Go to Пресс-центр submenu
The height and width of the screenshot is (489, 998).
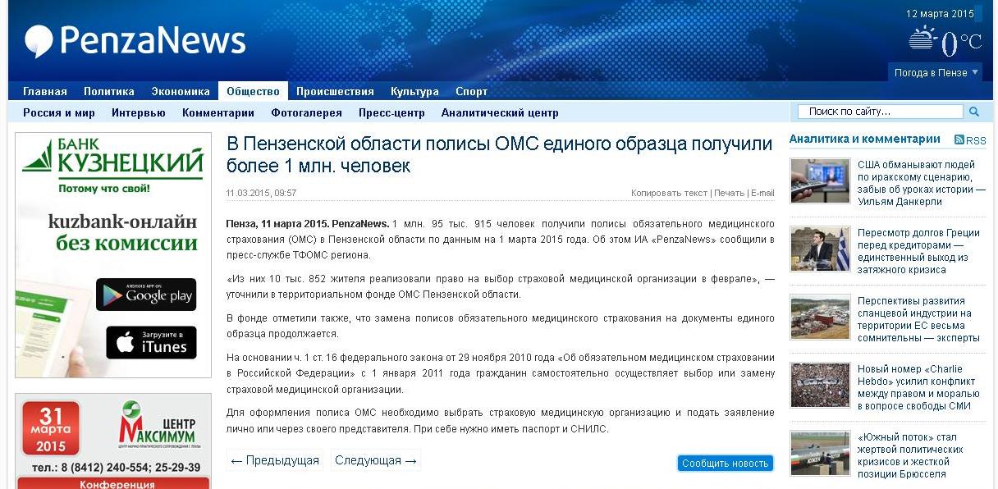point(391,112)
